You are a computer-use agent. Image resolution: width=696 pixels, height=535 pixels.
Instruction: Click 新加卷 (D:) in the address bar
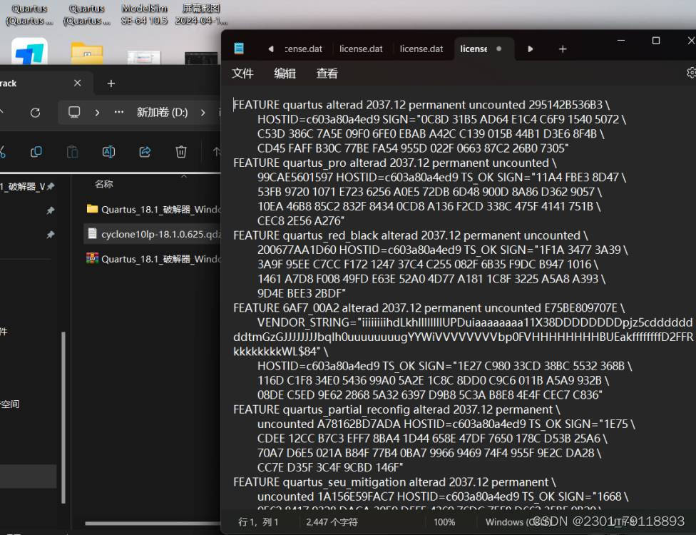click(162, 112)
